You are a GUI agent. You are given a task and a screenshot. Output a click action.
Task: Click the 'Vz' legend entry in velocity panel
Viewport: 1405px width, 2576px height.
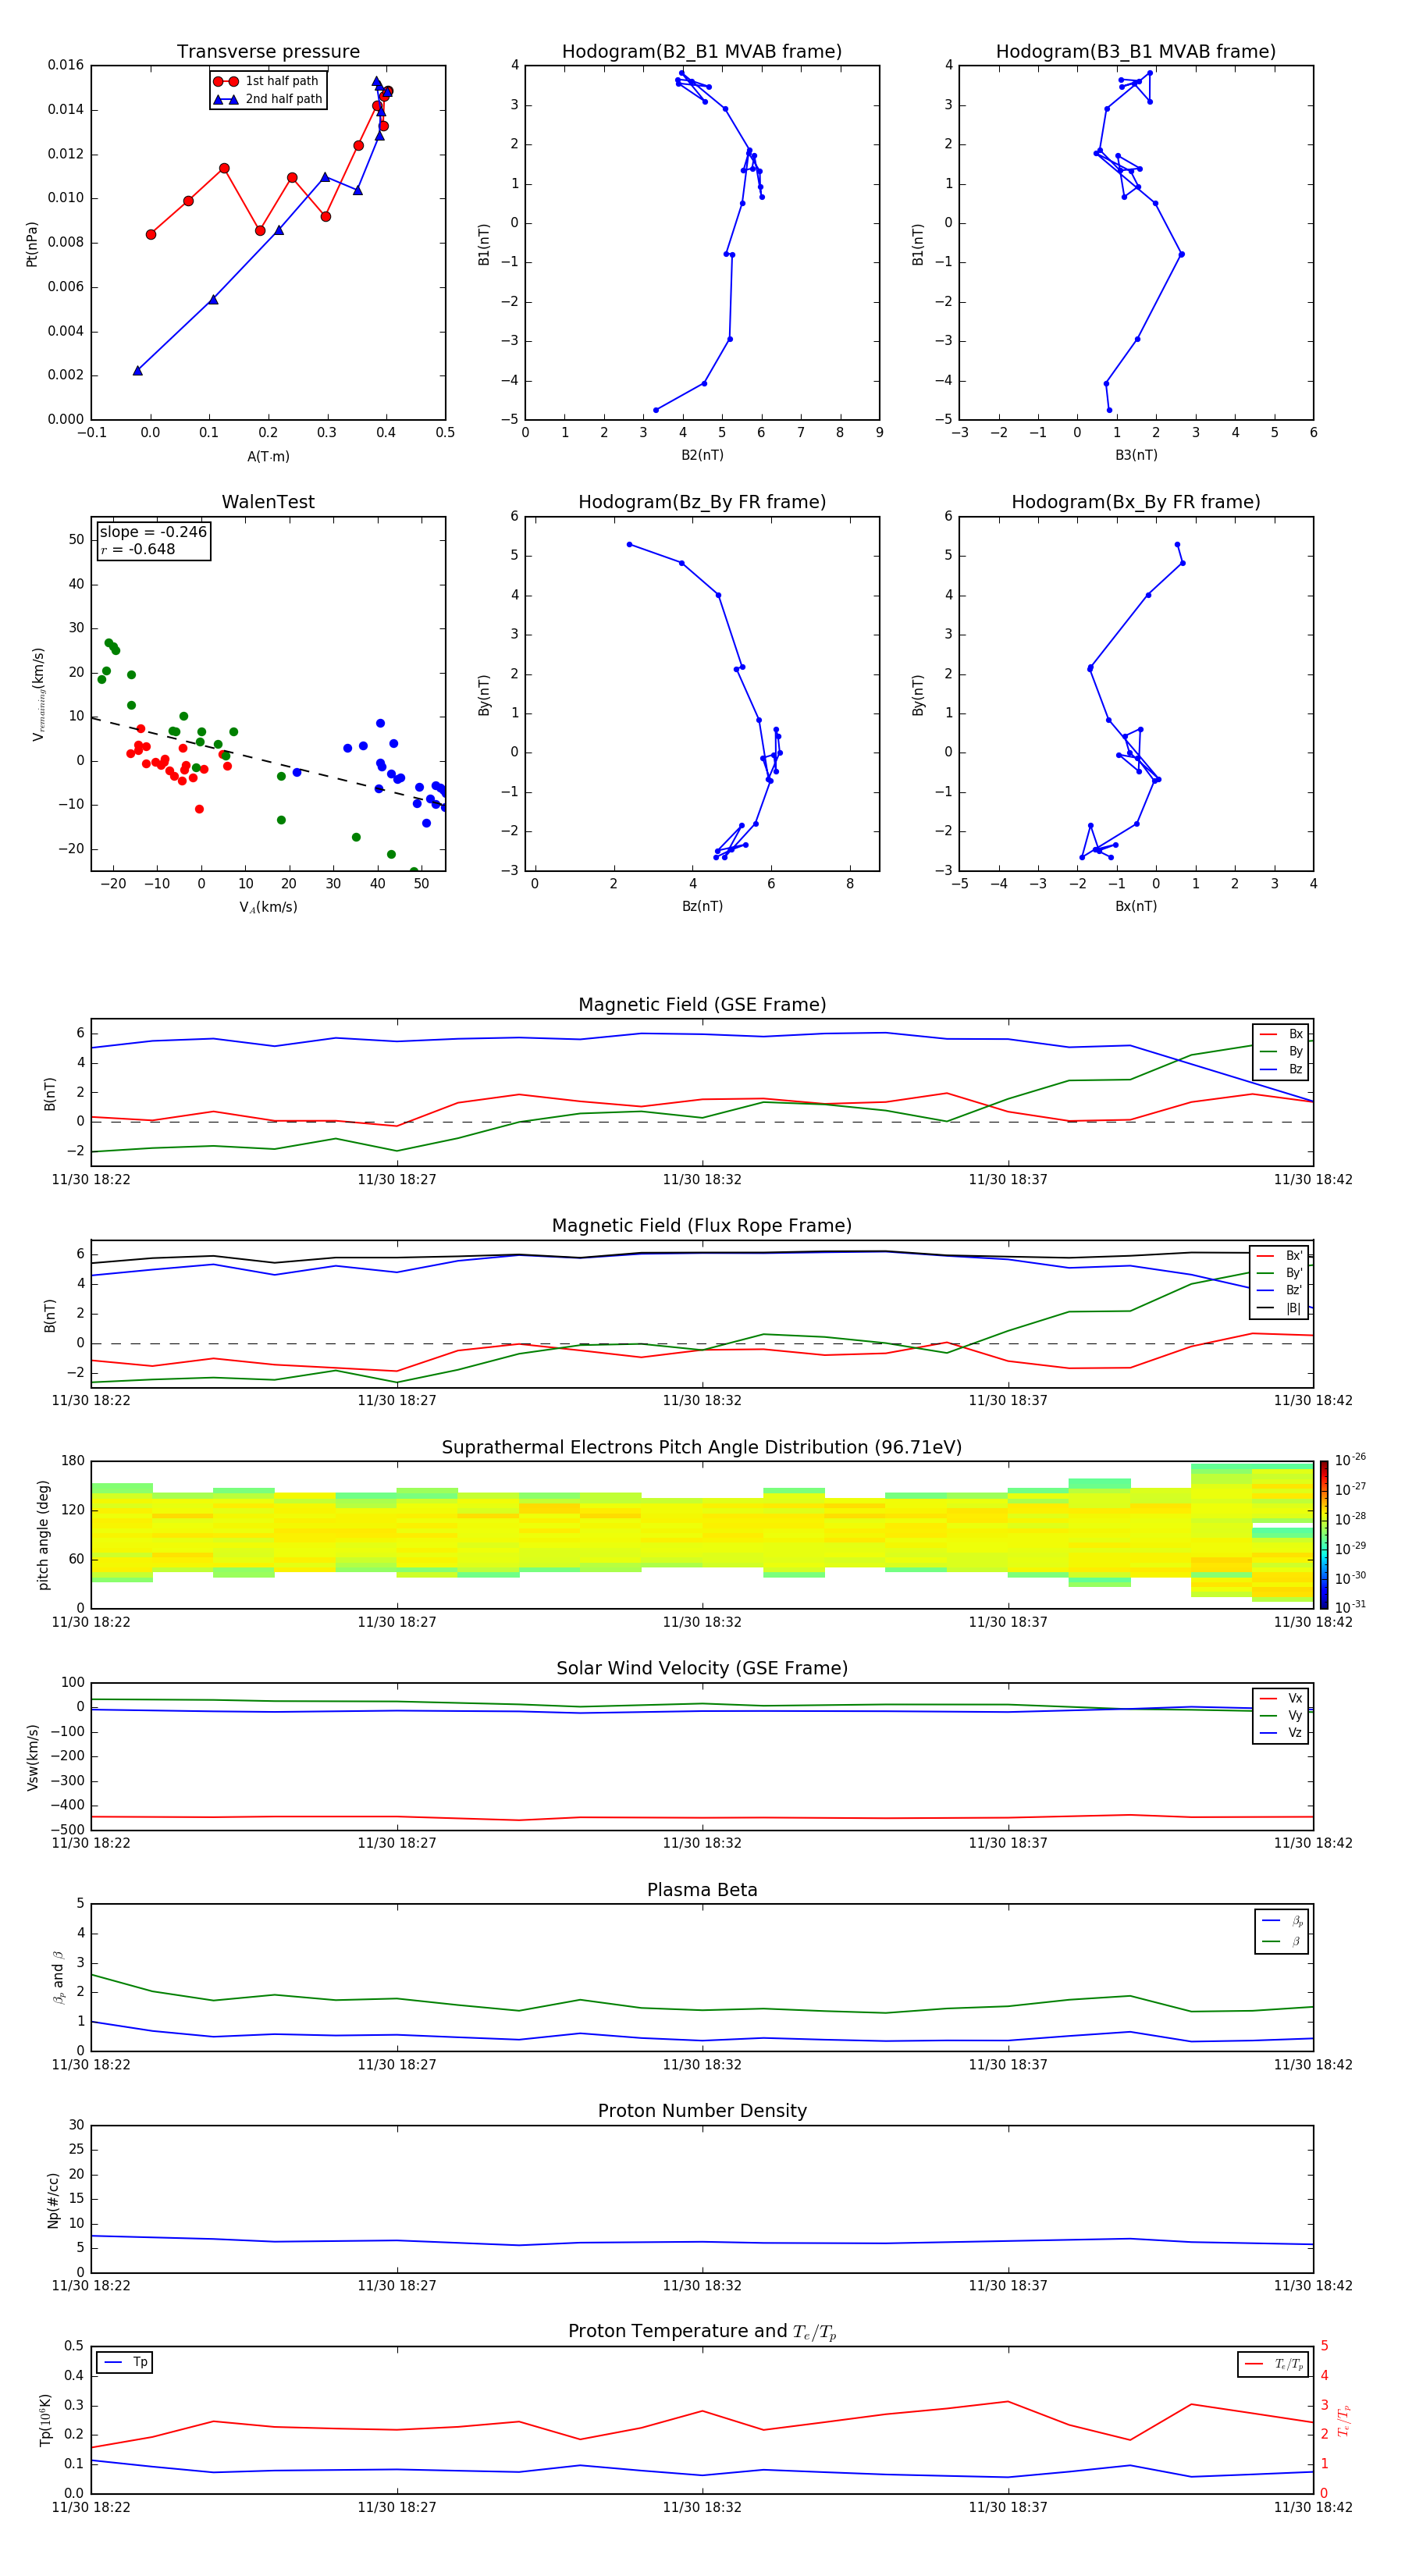pyautogui.click(x=1281, y=1733)
